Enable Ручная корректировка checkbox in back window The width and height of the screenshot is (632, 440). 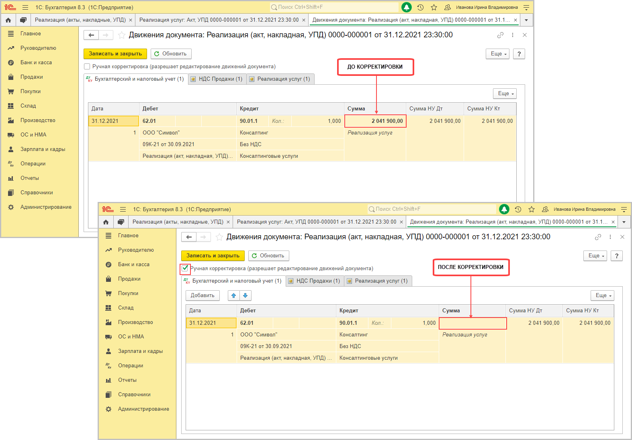pos(87,67)
